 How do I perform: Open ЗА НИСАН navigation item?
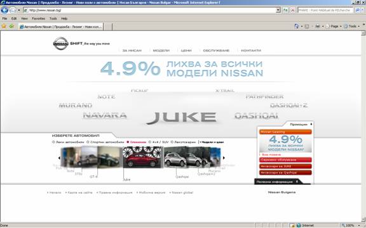(x=132, y=51)
